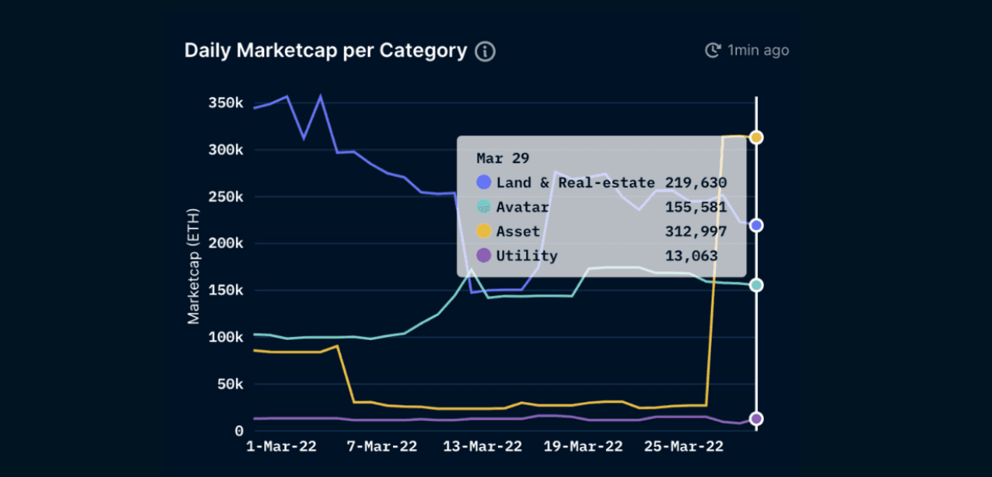Click the 19-Mar-22 x-axis label
Screen dimensions: 992x477
click(584, 446)
